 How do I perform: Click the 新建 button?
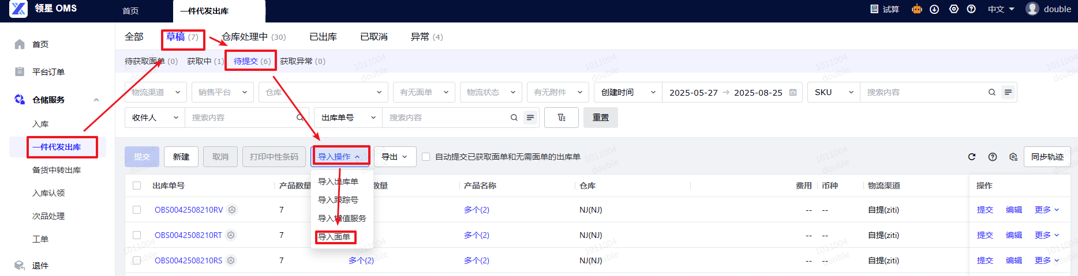click(181, 157)
